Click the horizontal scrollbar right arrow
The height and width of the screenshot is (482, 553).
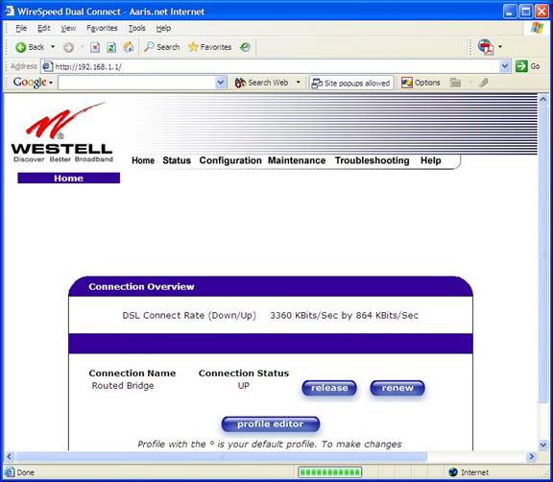click(x=532, y=457)
